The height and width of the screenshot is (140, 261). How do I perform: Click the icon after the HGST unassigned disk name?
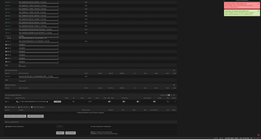pyautogui.click(x=47, y=102)
